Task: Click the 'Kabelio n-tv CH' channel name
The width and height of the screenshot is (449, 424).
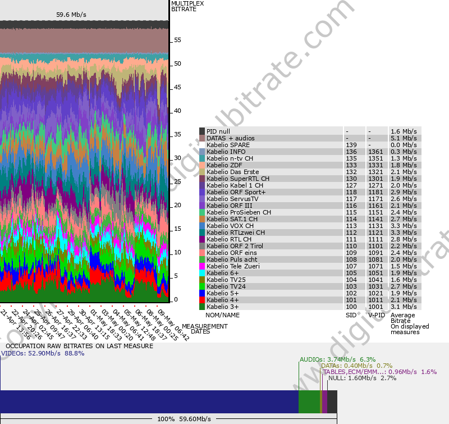Action: (230, 158)
